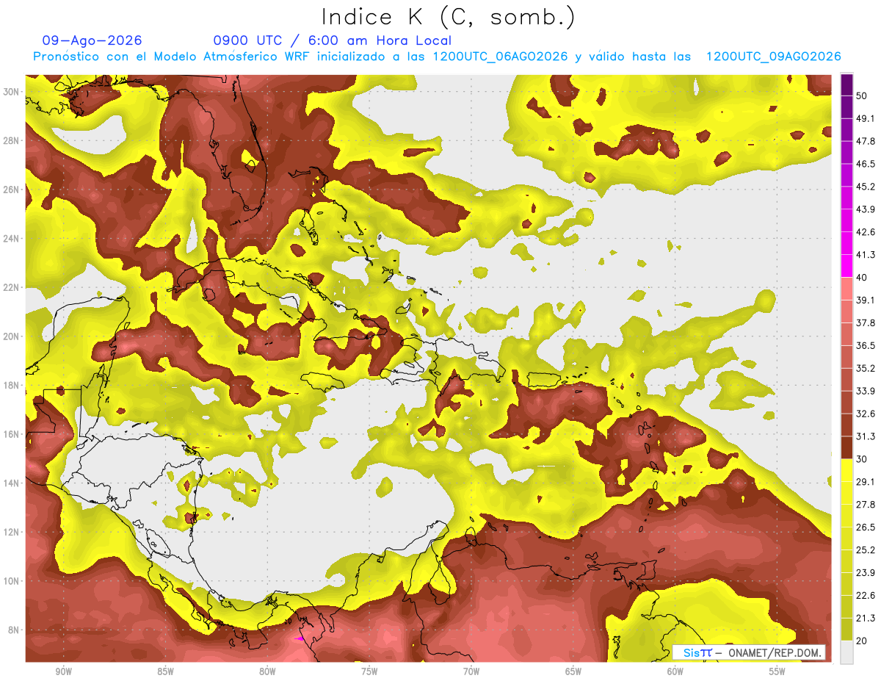Click the bright yellow colorbar swatch between 29.1 and 30
Viewport: 881px width, 681px height.
(846, 471)
